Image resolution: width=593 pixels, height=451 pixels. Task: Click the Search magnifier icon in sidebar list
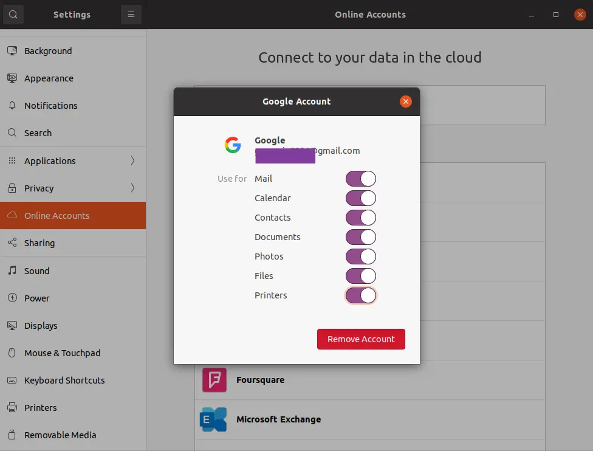pyautogui.click(x=12, y=133)
